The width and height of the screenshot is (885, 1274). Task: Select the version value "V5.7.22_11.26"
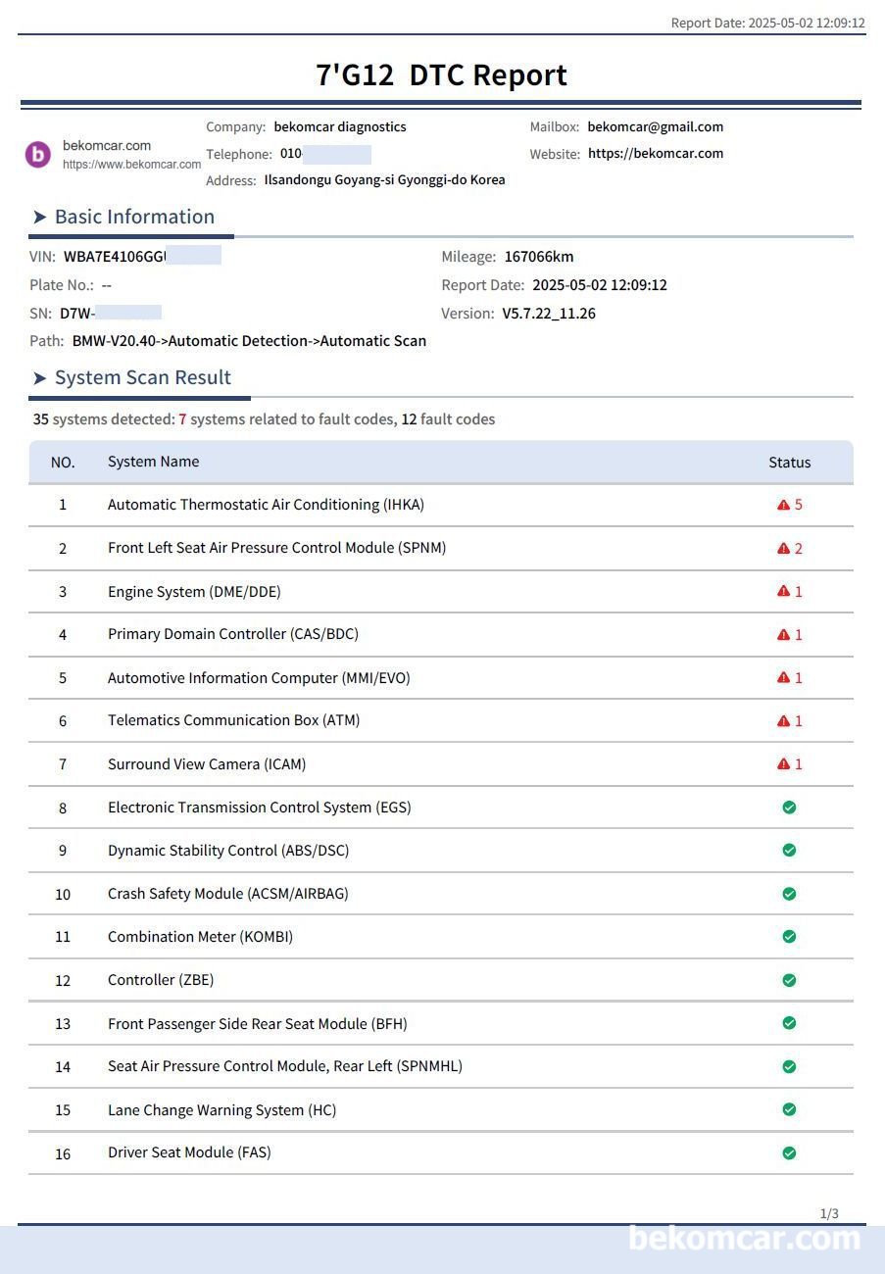(549, 314)
